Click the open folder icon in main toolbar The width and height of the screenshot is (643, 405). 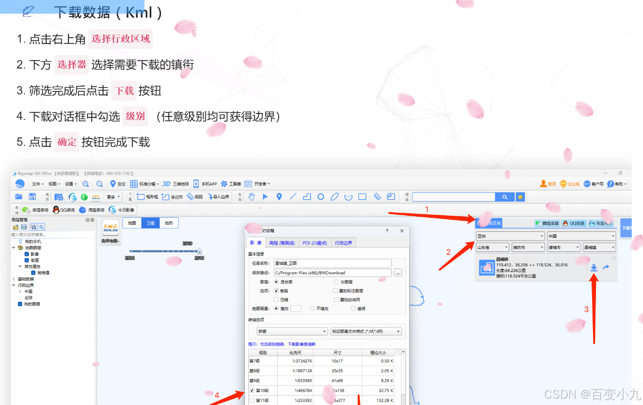tap(19, 197)
